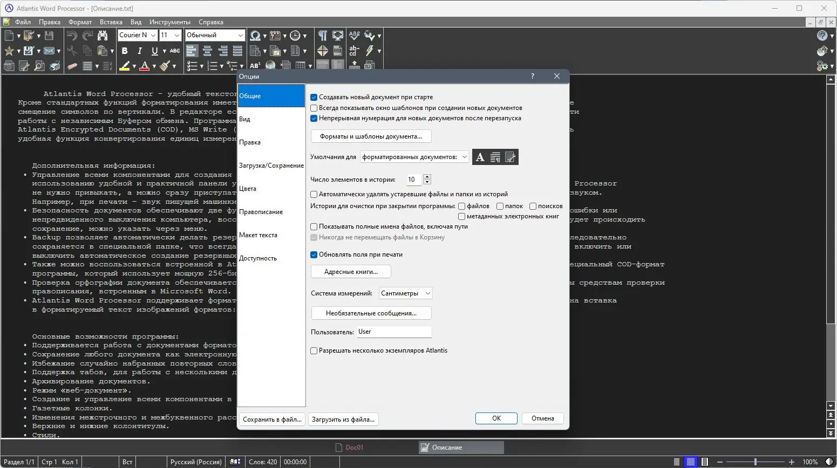Click the binoculars Find icon

[103, 36]
